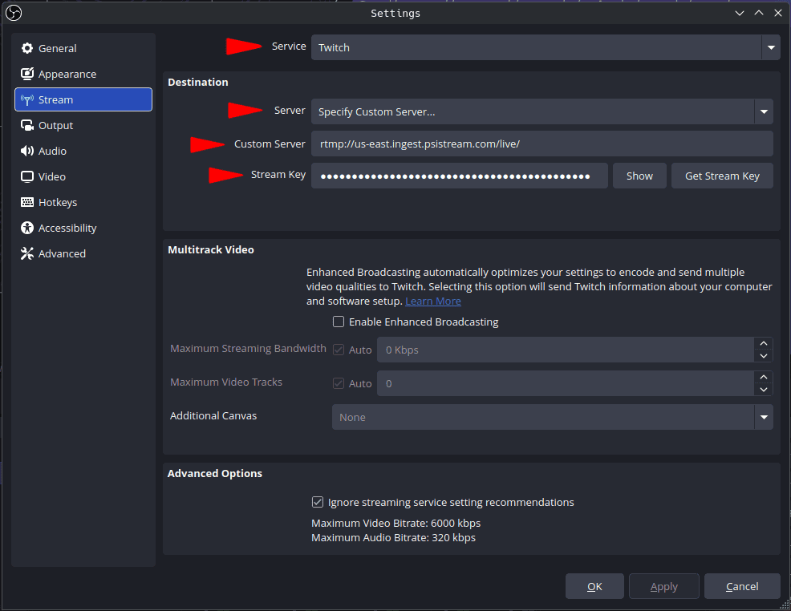Switch to Video settings

tap(83, 177)
